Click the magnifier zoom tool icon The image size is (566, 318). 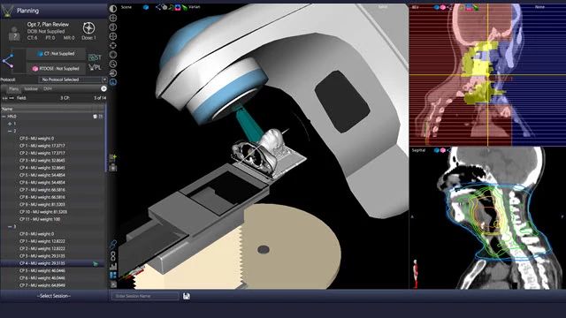(x=113, y=64)
